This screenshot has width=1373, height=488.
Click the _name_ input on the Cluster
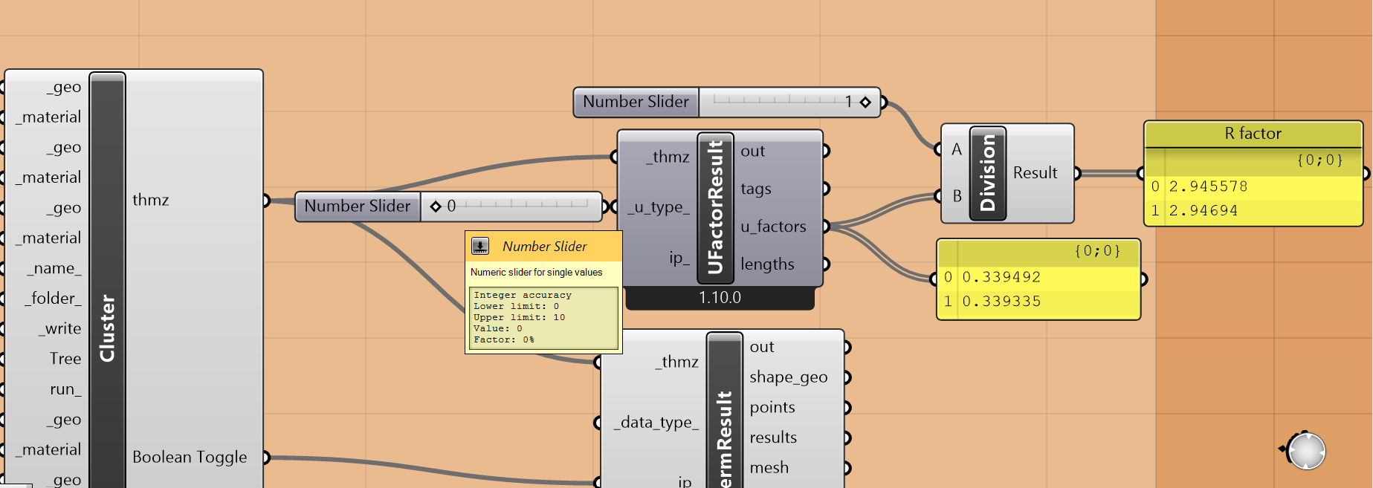54,268
